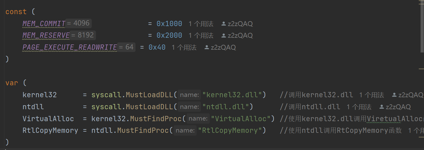
Task: Click the author icon on the MEM_COMMIT line
Action: coord(224,24)
